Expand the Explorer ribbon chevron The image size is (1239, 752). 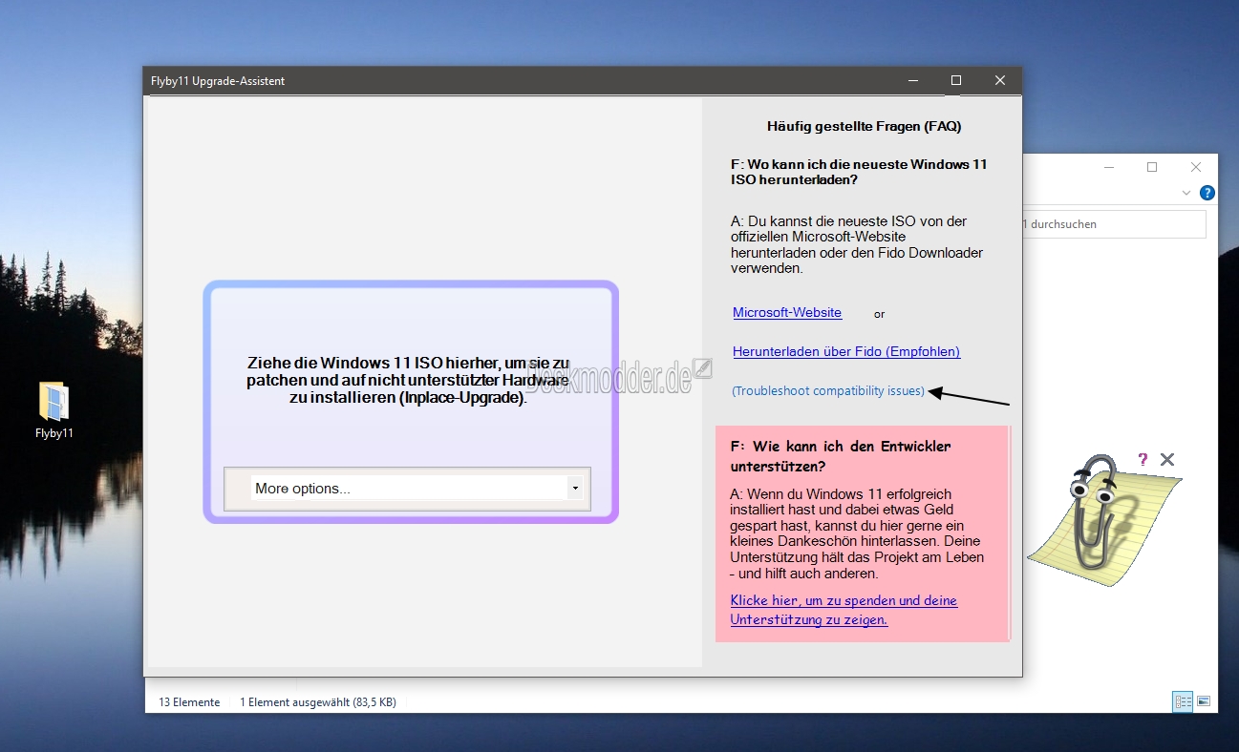pyautogui.click(x=1187, y=193)
